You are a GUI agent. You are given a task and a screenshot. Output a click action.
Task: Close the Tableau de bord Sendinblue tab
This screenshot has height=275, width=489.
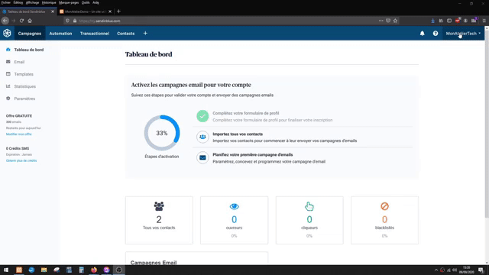click(53, 11)
